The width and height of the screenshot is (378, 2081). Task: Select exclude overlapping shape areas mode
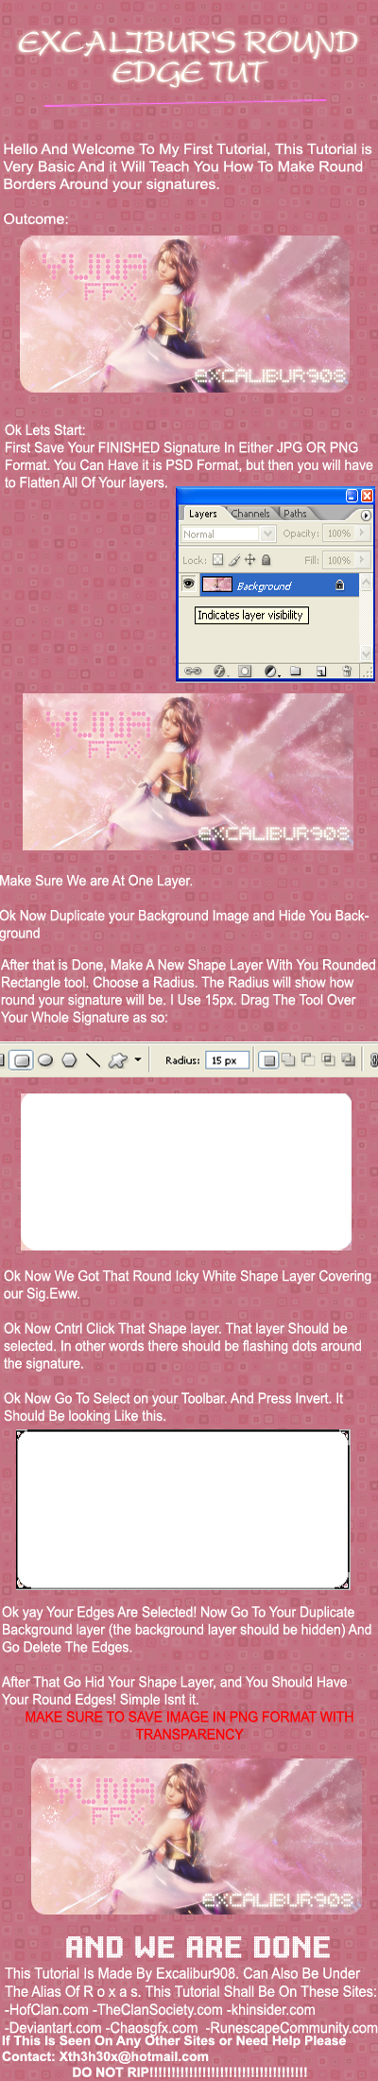tap(348, 1059)
